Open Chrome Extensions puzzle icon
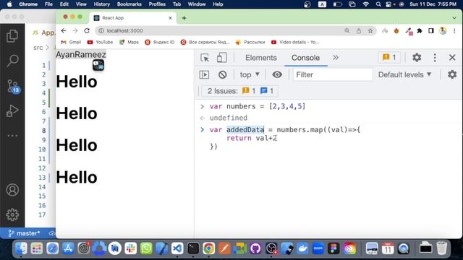Image resolution: width=463 pixels, height=260 pixels. pyautogui.click(x=420, y=30)
